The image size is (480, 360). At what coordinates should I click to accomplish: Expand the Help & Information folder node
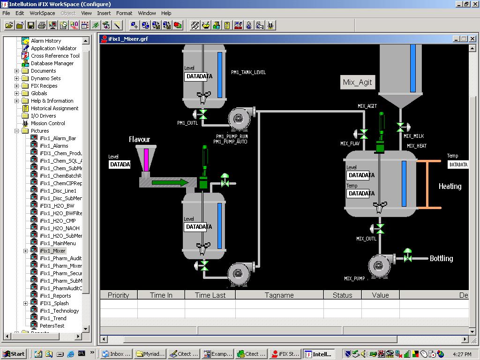coord(17,101)
